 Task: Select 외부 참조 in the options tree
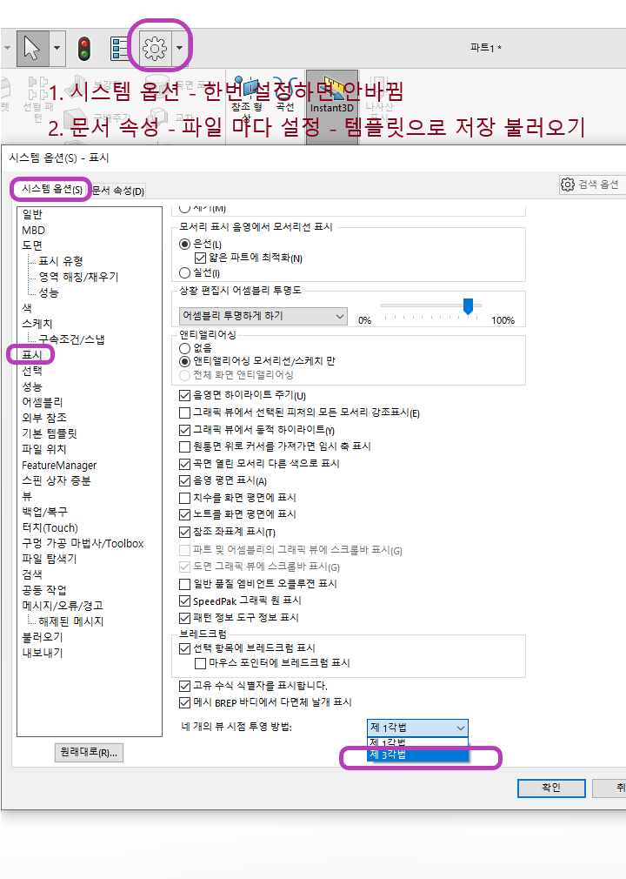pos(44,418)
